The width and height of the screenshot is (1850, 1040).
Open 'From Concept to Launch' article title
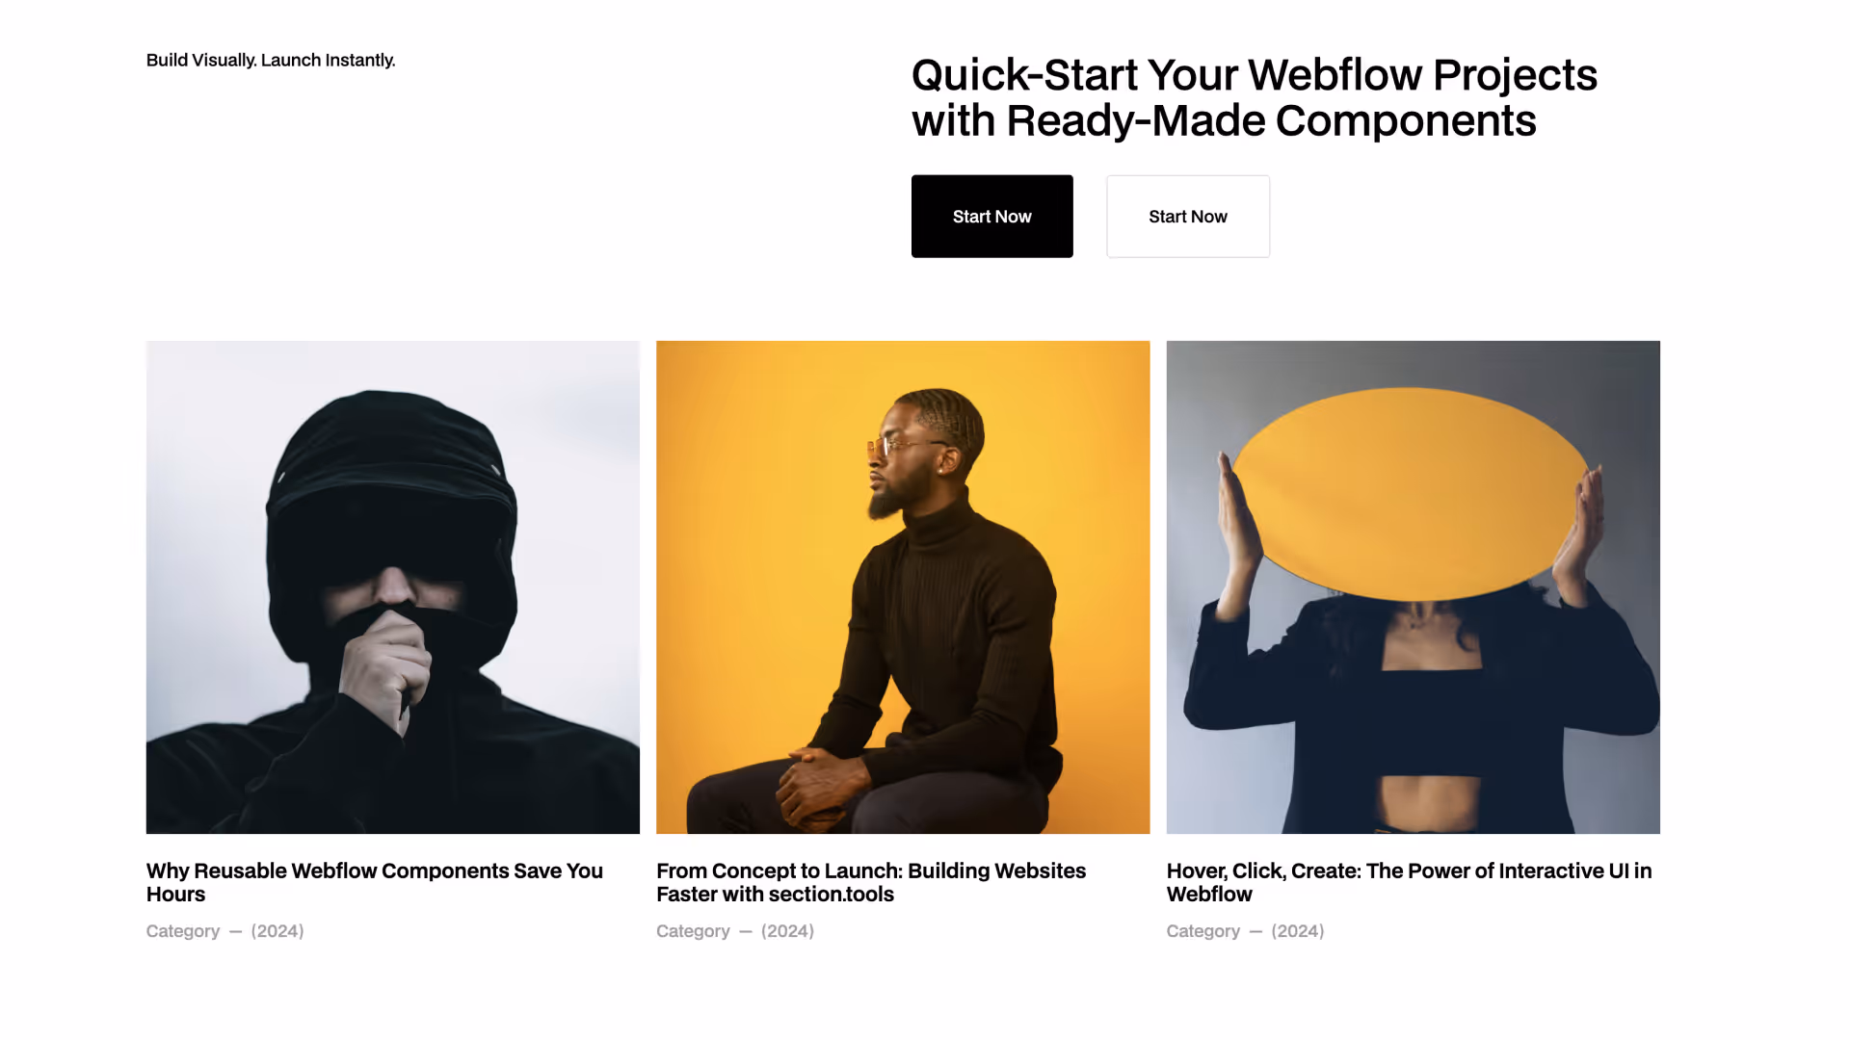[871, 882]
